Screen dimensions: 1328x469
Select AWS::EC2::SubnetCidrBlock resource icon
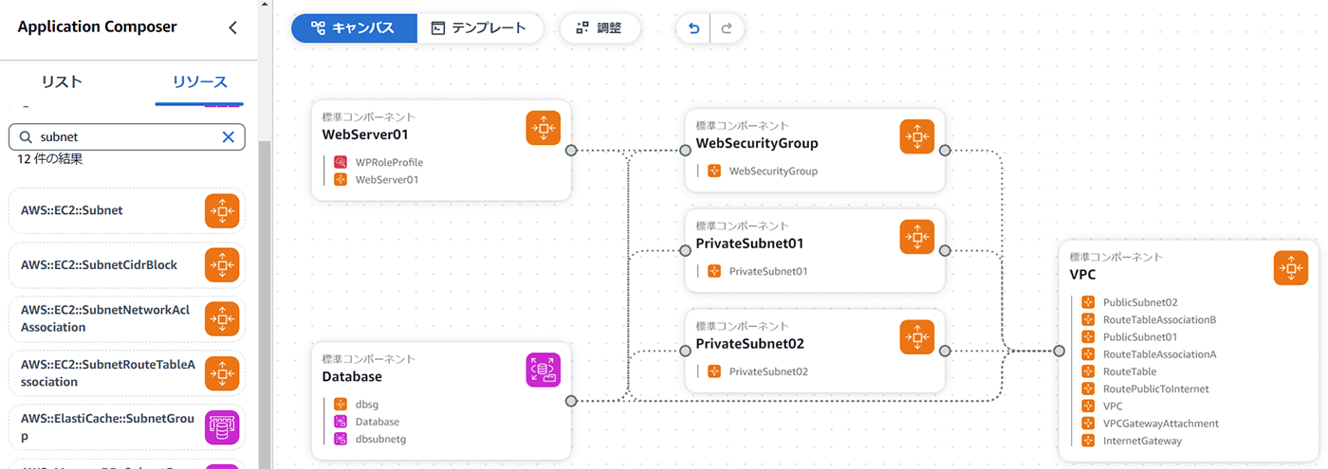pos(222,265)
